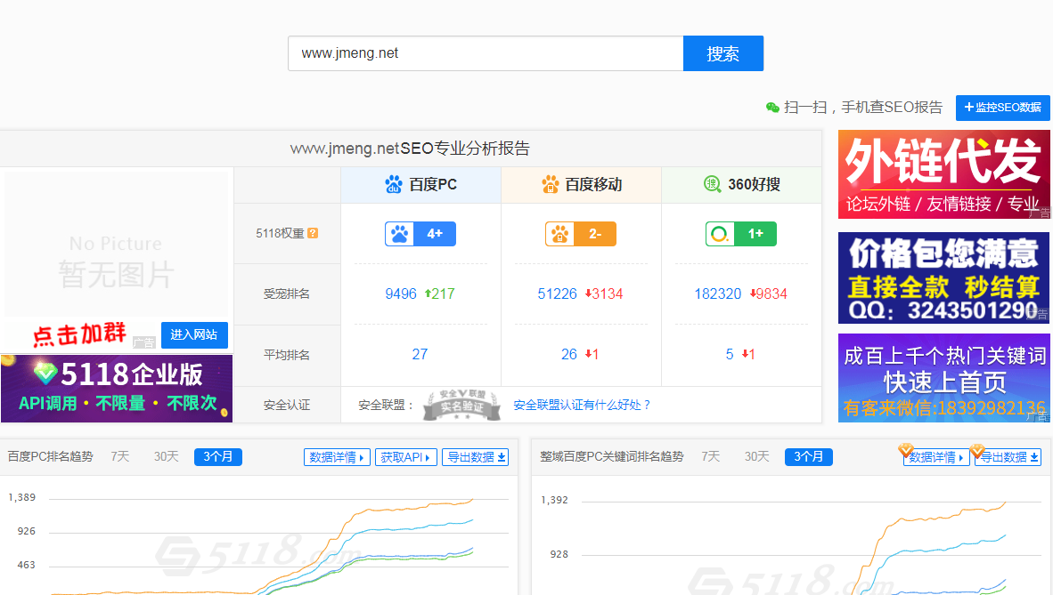Click the 360好搜 magnifier icon in header
The height and width of the screenshot is (595, 1053).
point(712,184)
